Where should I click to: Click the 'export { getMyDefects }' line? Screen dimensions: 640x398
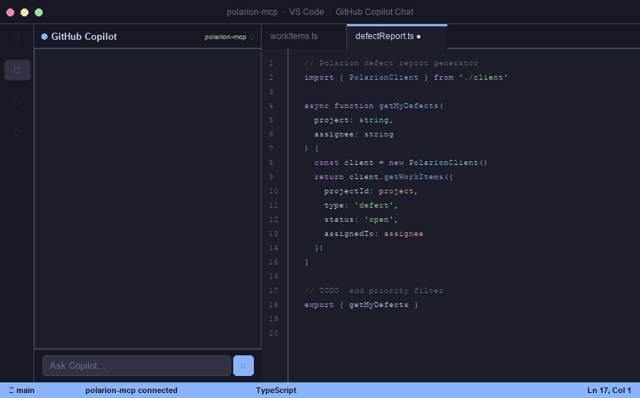coord(361,305)
